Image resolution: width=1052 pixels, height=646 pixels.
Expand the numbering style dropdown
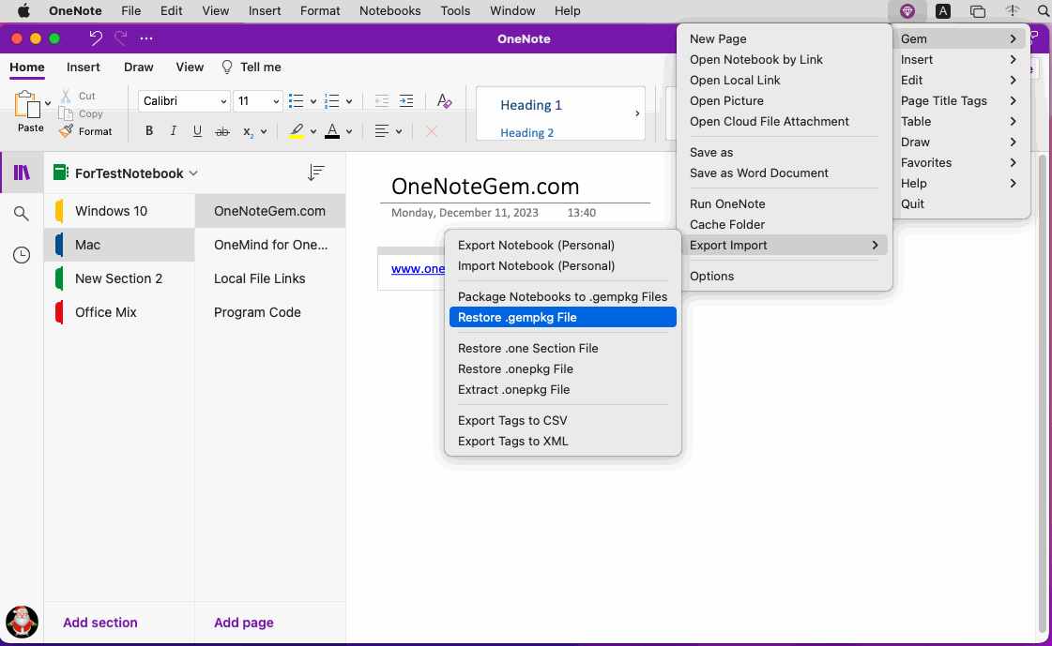(349, 101)
